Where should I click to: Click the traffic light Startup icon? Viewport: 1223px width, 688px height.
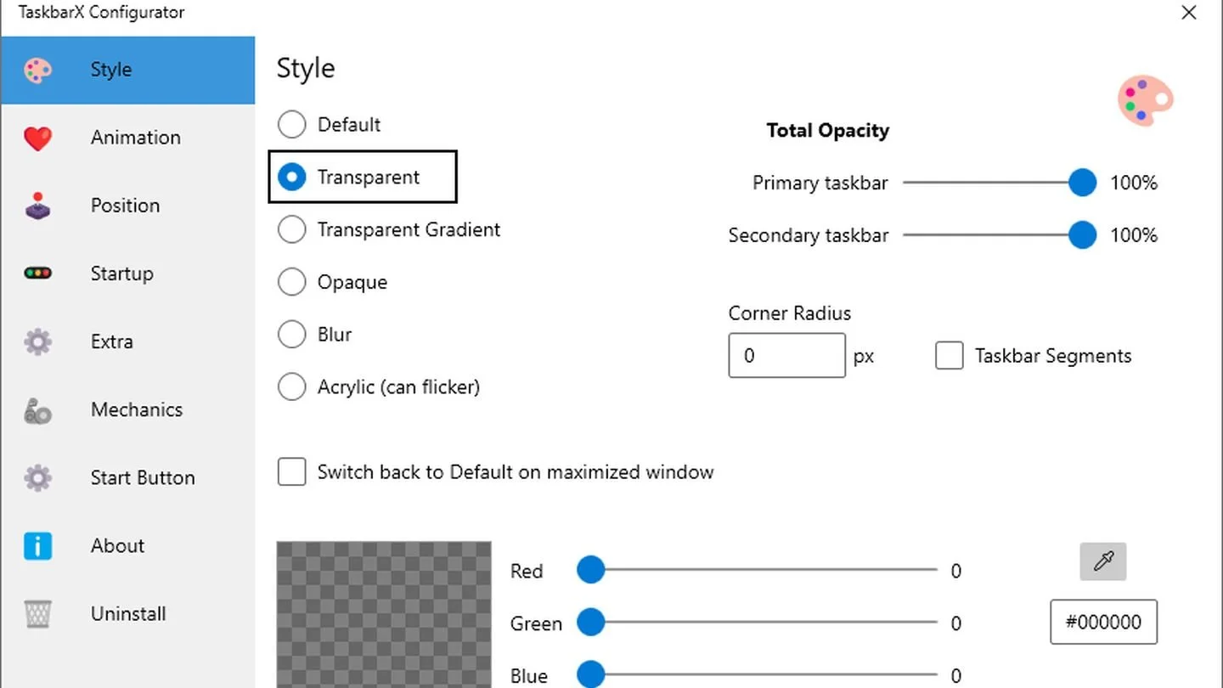pyautogui.click(x=37, y=274)
